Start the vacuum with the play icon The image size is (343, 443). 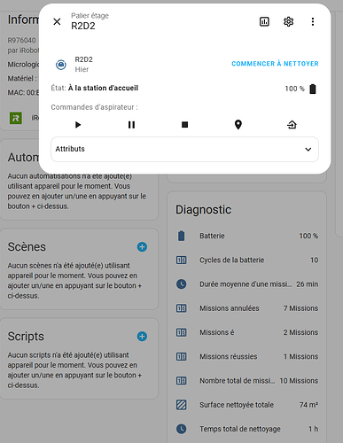pyautogui.click(x=78, y=125)
